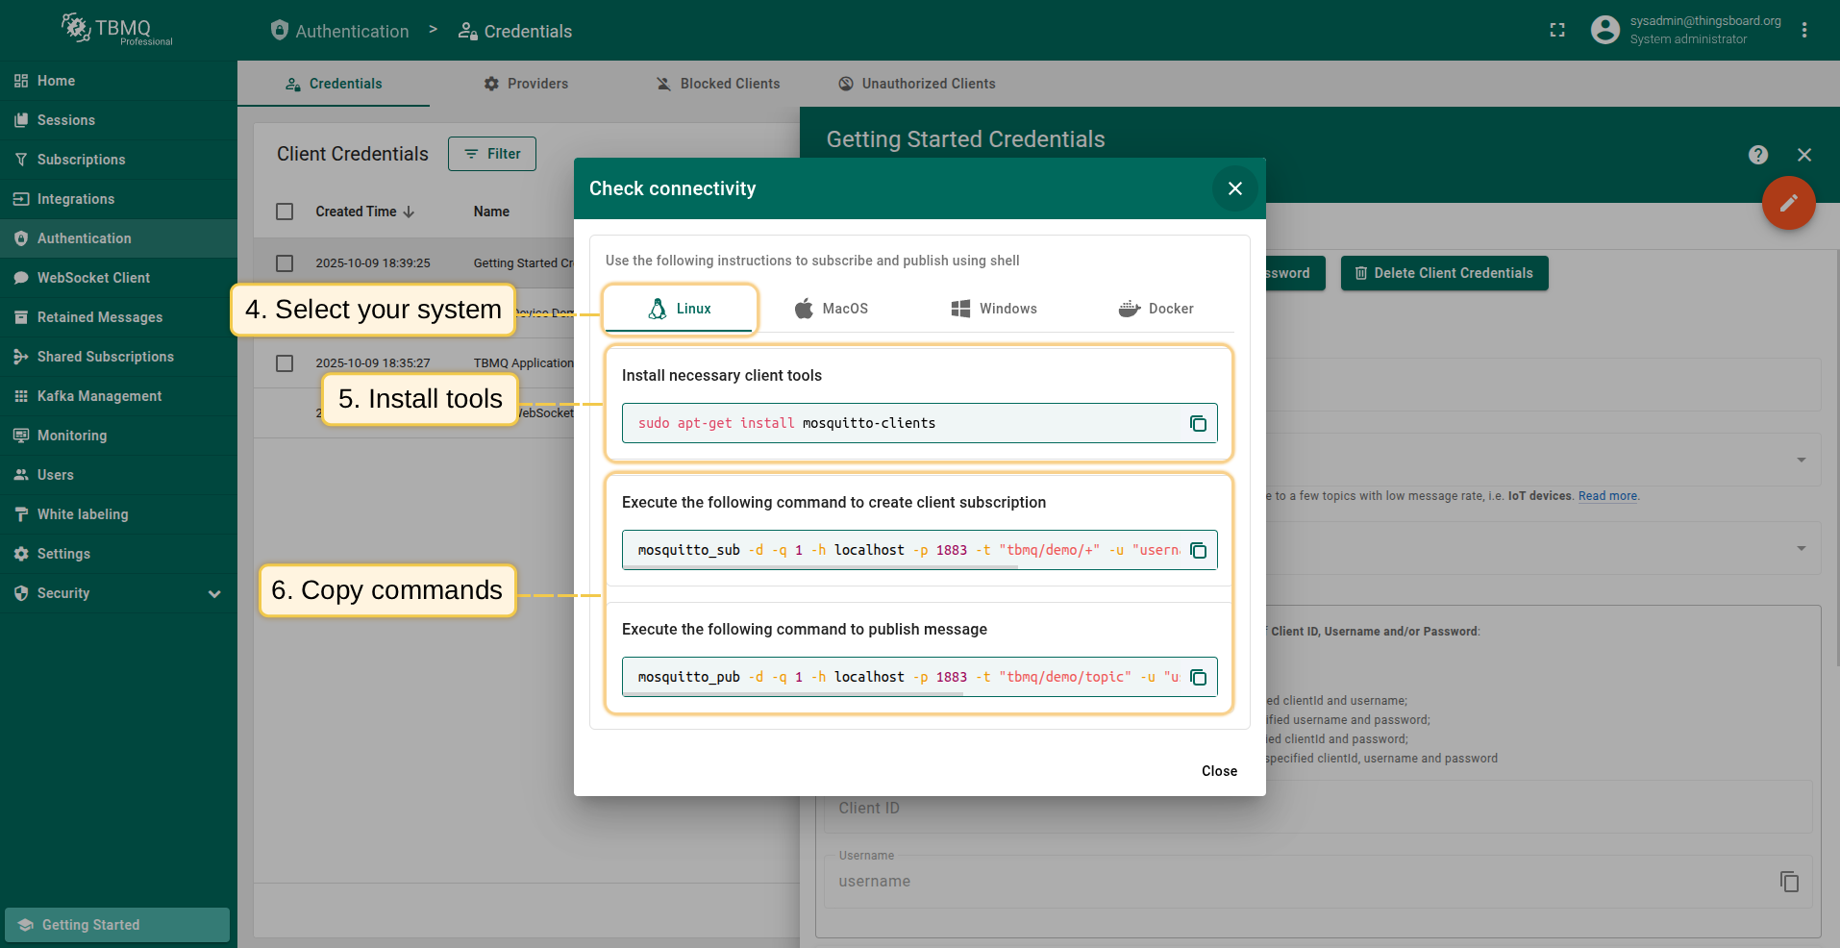This screenshot has height=948, width=1840.
Task: Open the help question mark icon
Action: pos(1757,155)
